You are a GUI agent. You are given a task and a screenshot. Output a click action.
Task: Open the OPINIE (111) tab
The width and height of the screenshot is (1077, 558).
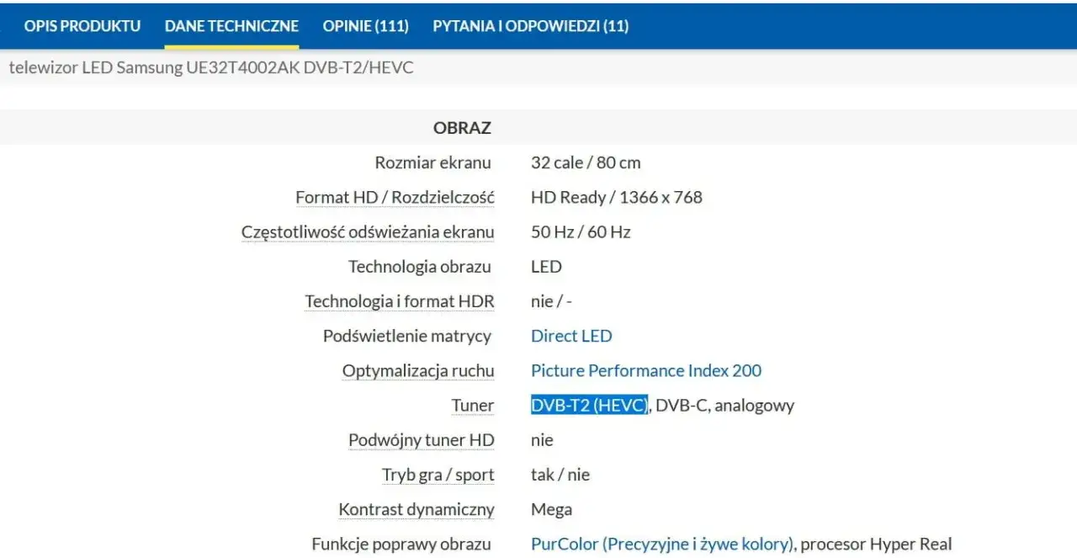365,26
